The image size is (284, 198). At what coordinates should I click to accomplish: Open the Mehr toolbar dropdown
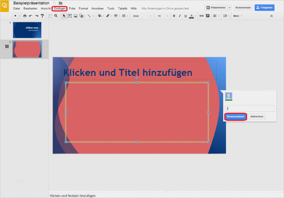[238, 16]
